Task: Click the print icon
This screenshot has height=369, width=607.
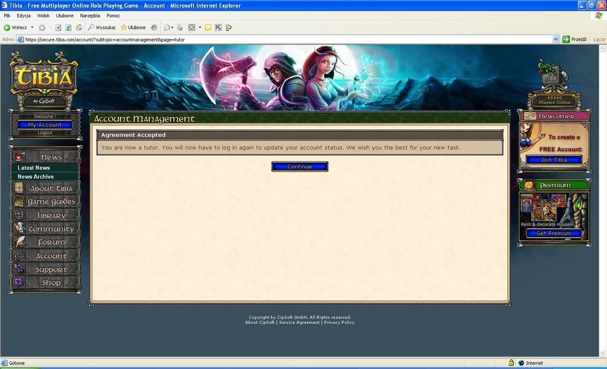Action: click(x=180, y=27)
